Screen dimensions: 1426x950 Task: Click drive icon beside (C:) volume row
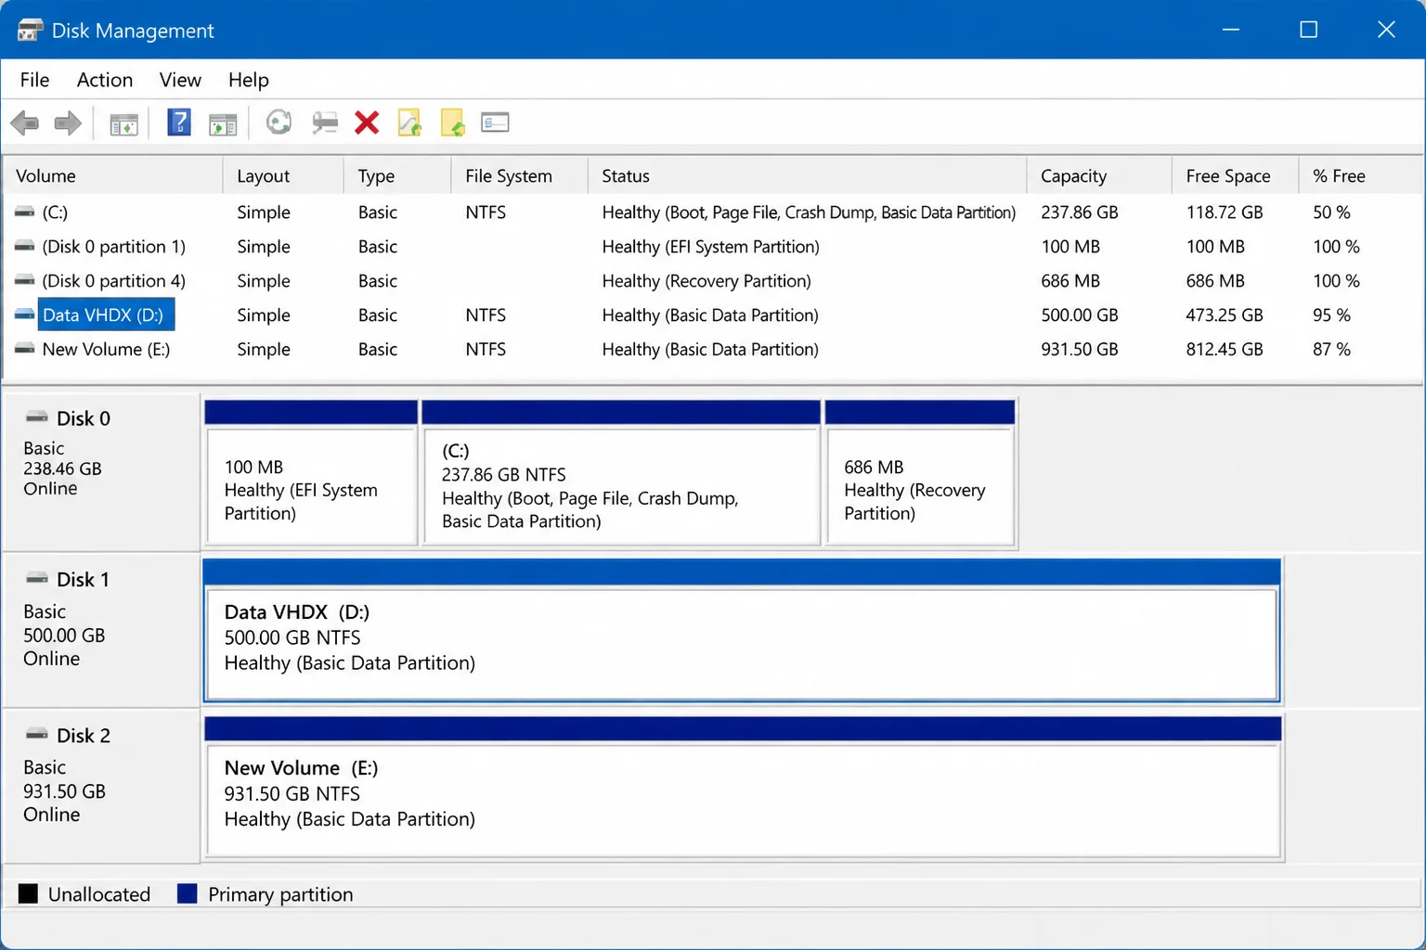tap(24, 212)
